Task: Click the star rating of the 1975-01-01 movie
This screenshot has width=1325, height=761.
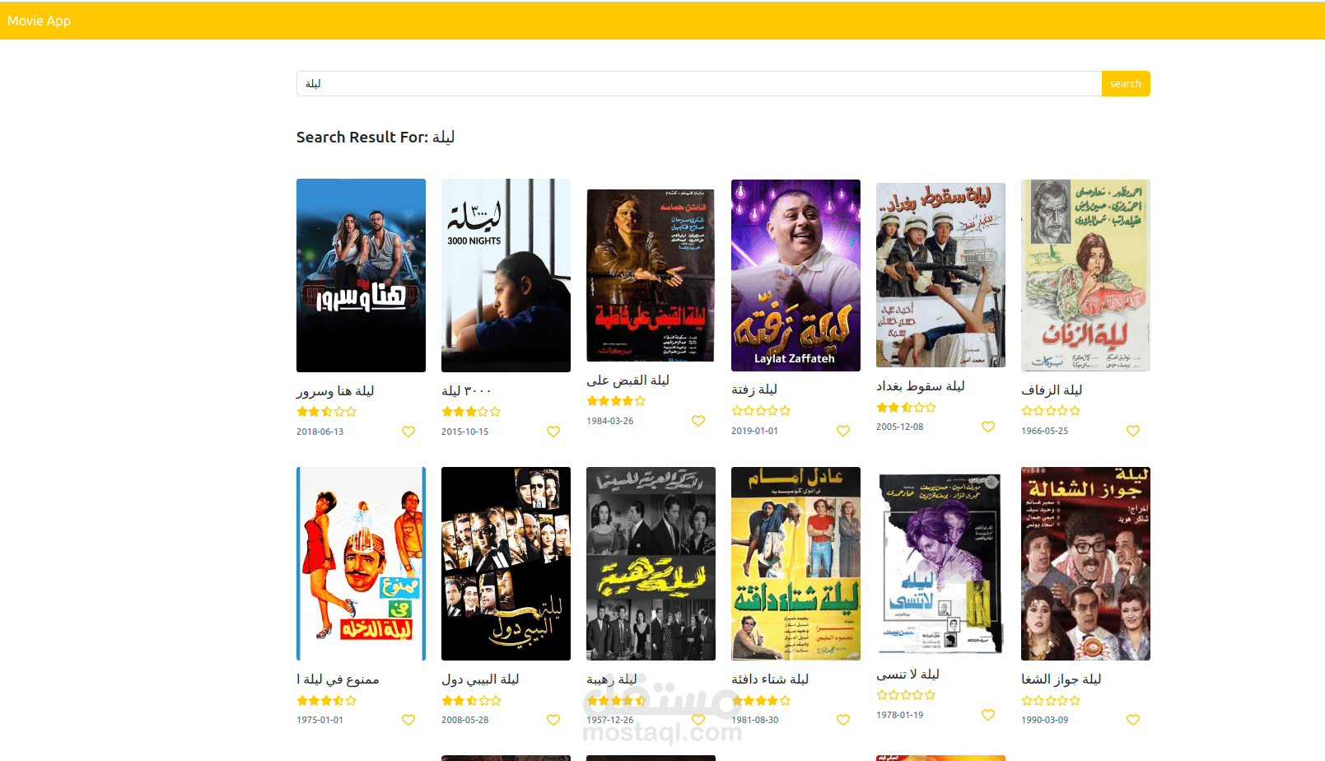Action: (x=327, y=701)
